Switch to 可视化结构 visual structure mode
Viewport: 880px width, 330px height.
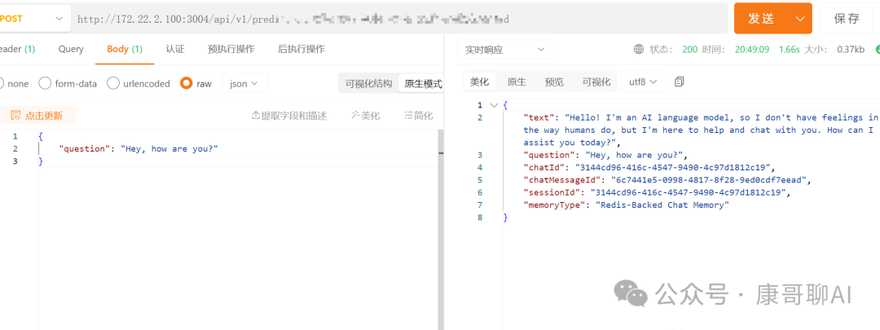[368, 84]
